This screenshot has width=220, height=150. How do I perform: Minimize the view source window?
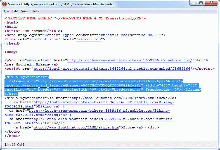coord(193,3)
